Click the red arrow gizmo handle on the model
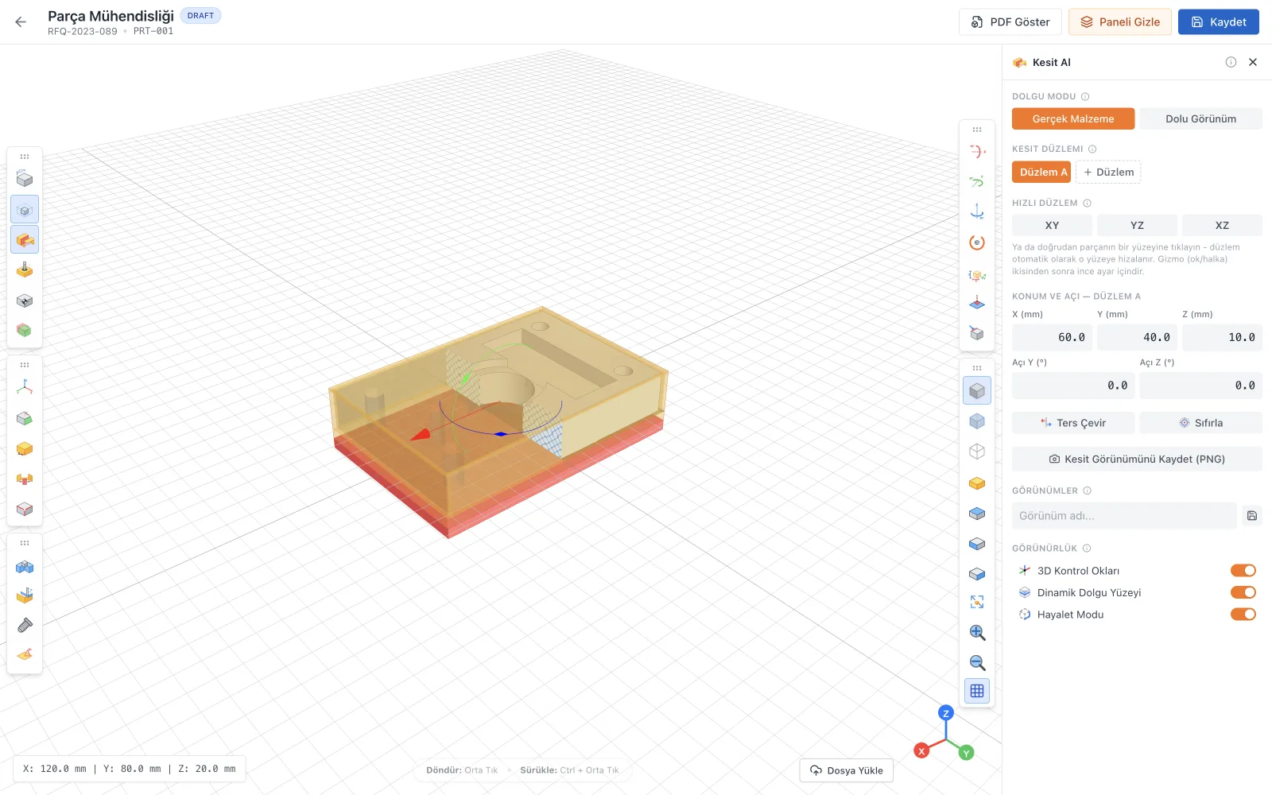Viewport: 1272px width, 795px height. [x=421, y=434]
